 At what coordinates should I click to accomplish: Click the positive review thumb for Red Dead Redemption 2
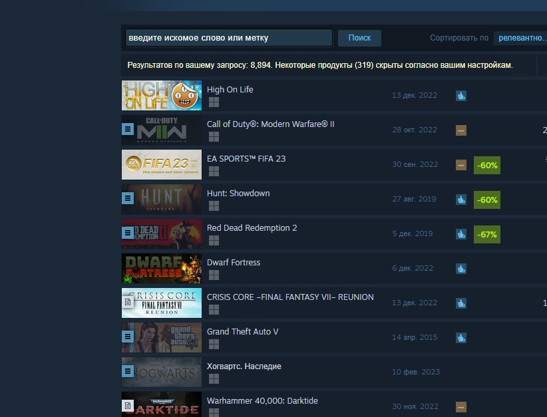[x=461, y=234]
